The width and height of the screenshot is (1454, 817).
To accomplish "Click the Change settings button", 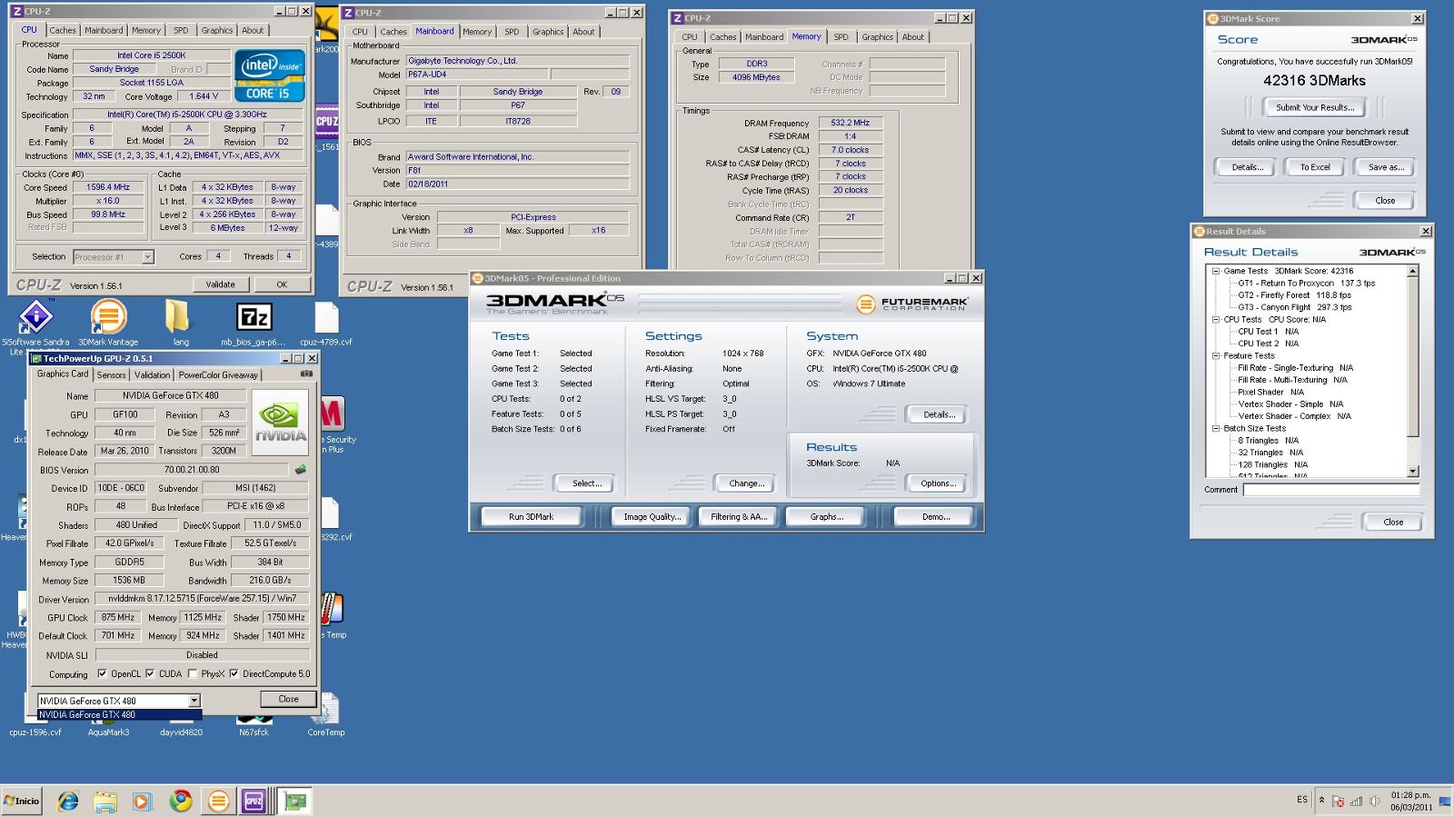I will point(746,483).
